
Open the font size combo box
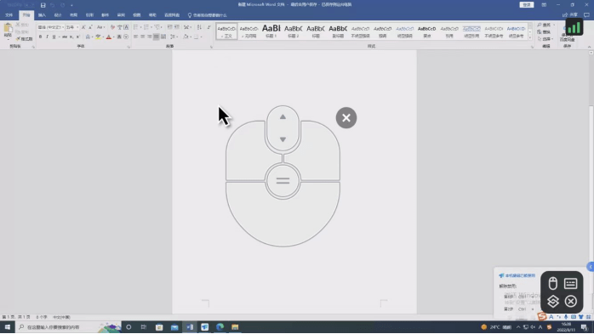click(72, 27)
